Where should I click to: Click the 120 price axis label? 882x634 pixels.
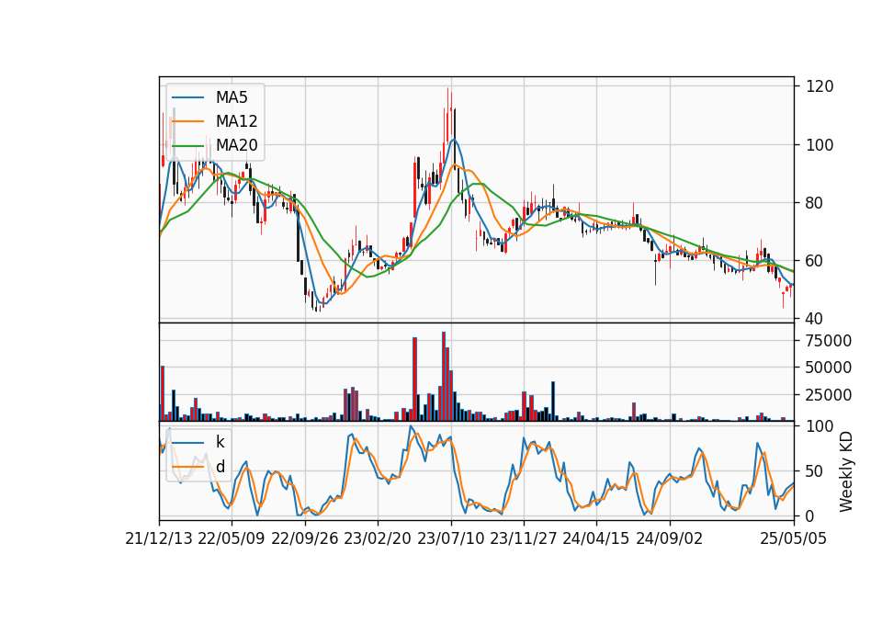820,86
